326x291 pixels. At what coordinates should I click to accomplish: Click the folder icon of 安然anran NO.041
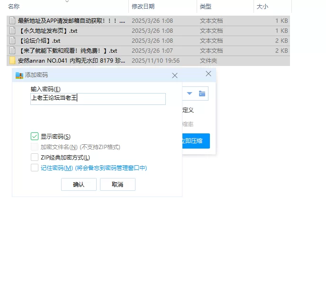tap(12, 61)
